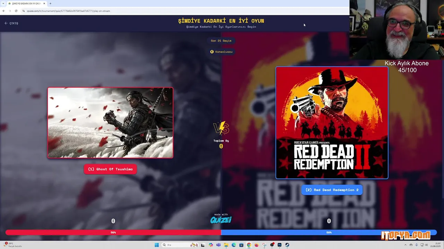Click the Kick Aylık Abone 45/100 overlay

tap(407, 67)
